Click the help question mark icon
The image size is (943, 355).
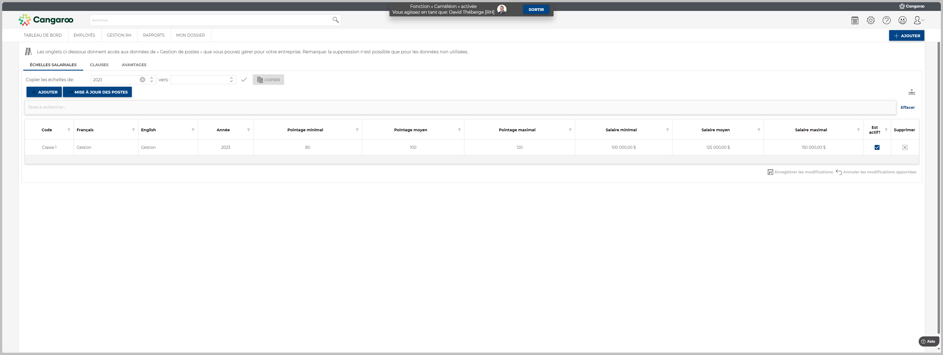[x=886, y=21]
